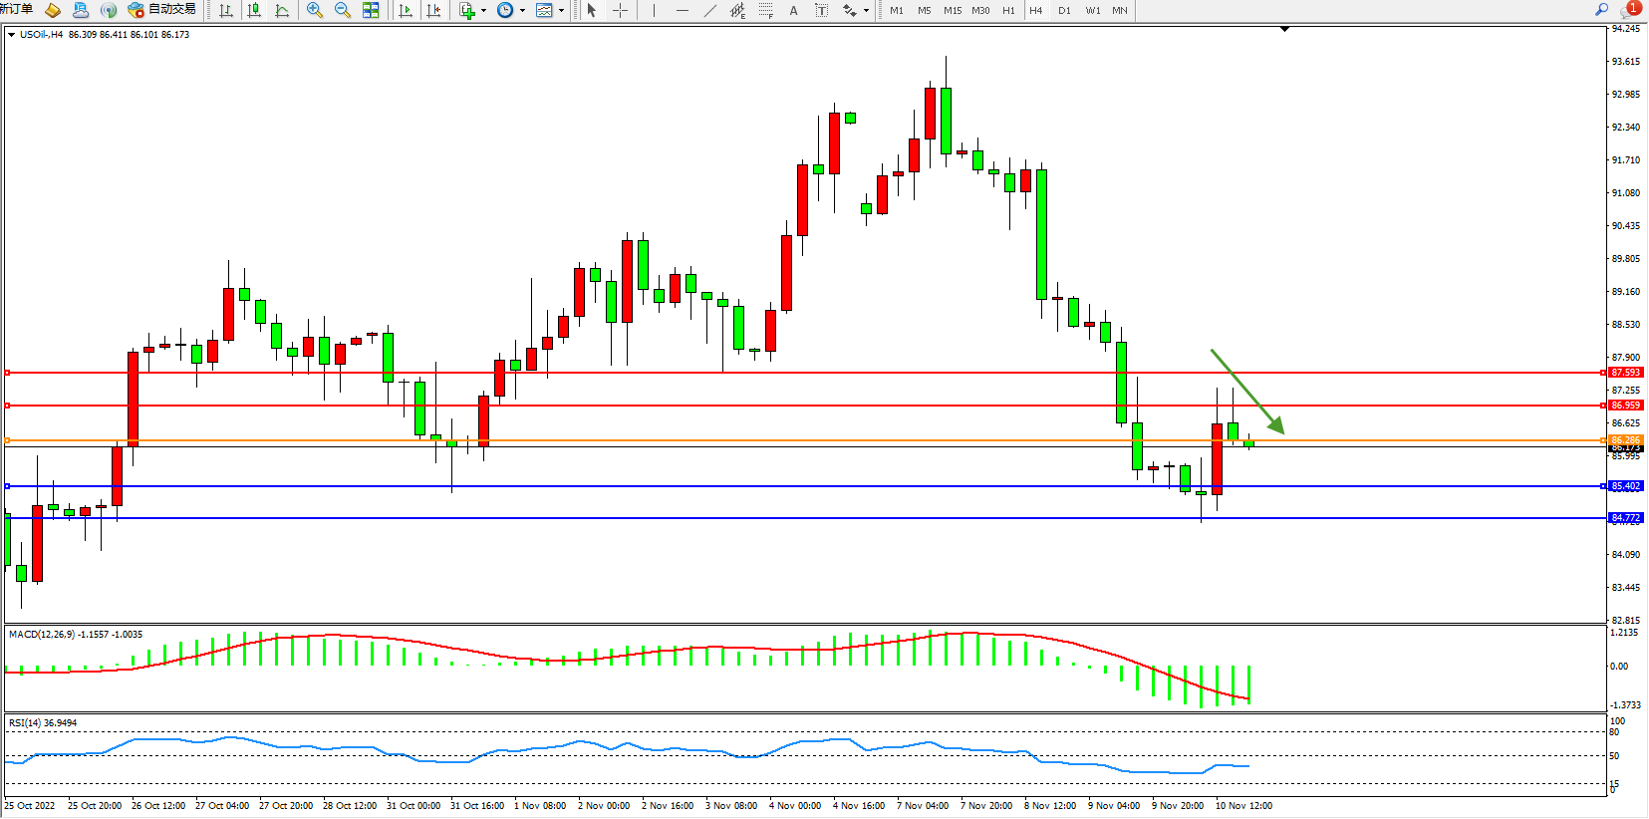1649x819 pixels.
Task: Expand the periodicity clock dropdown arrow
Action: [523, 10]
